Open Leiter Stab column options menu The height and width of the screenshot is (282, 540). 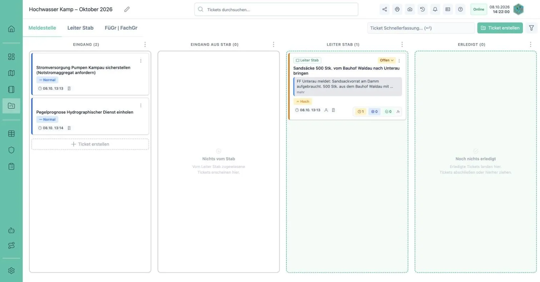coord(402,45)
